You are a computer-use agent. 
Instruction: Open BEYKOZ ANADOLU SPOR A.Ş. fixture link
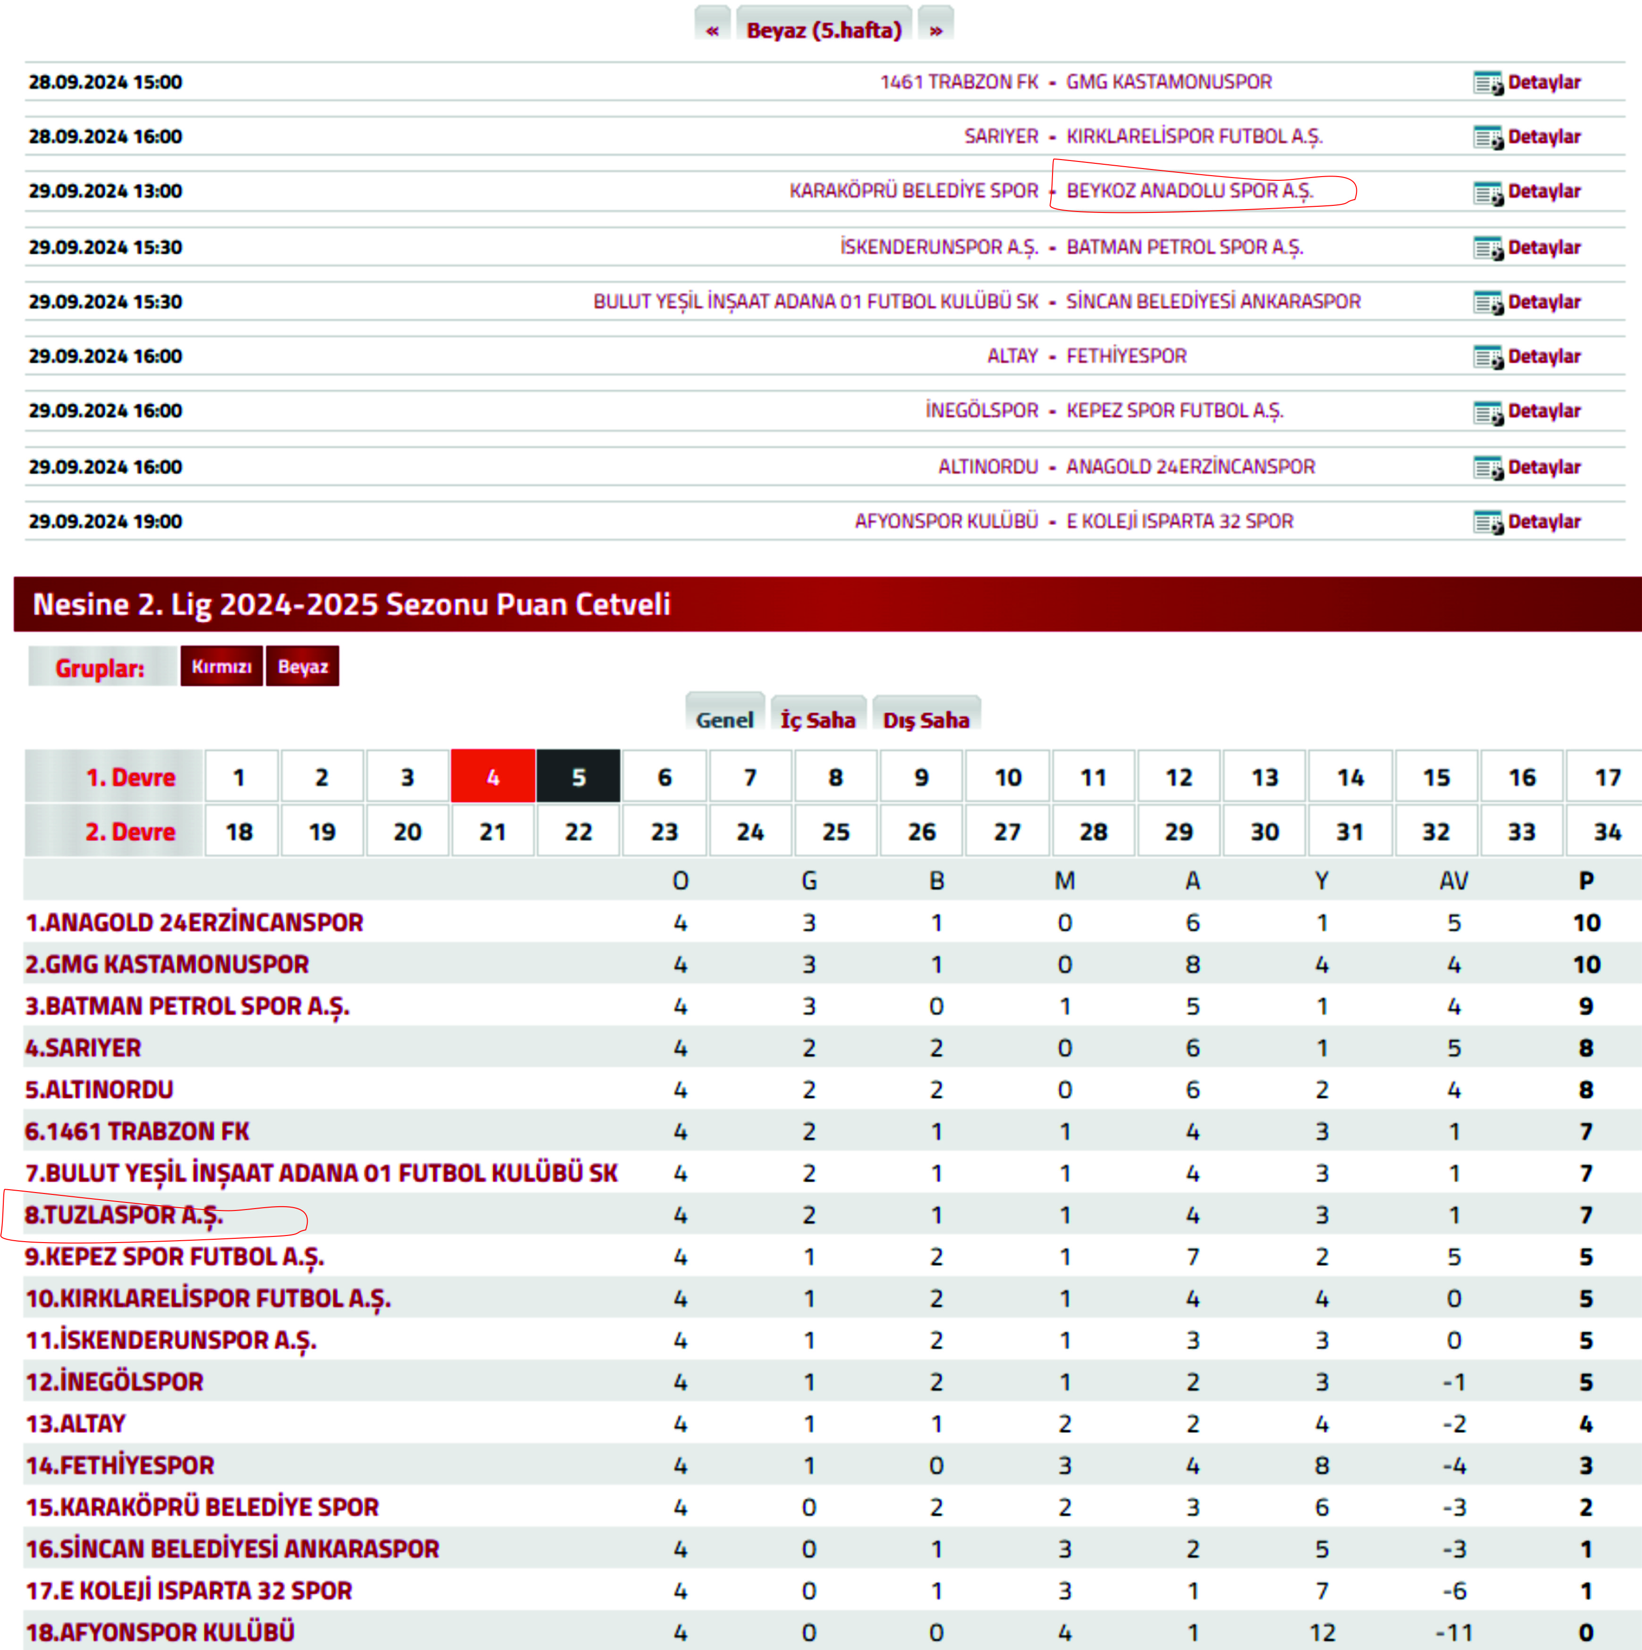pyautogui.click(x=1189, y=191)
